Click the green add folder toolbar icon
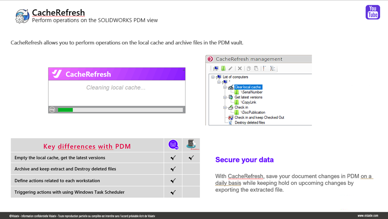Image resolution: width=388 pixels, height=219 pixels. coord(223,68)
